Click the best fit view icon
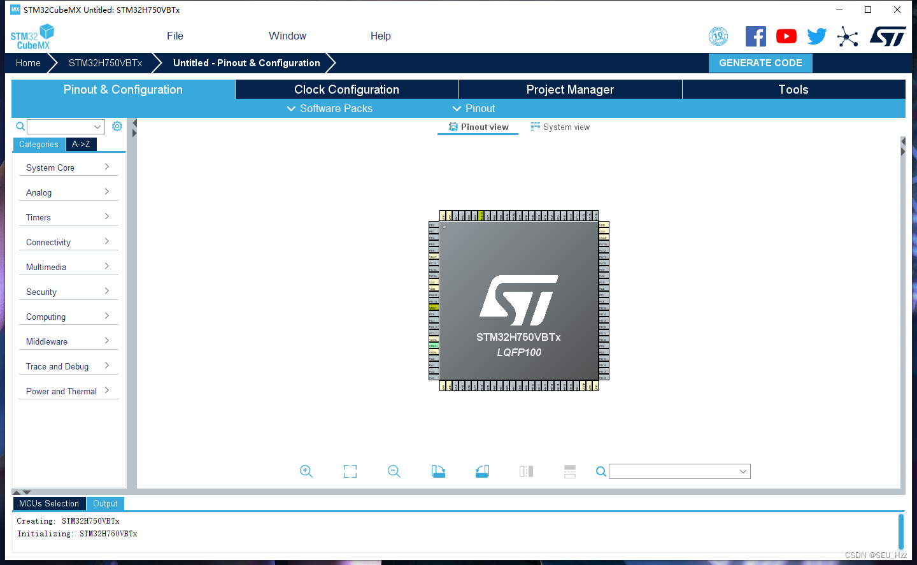 coord(350,471)
